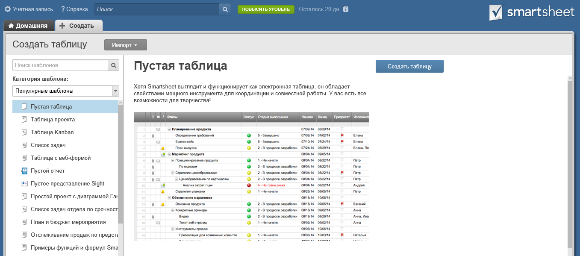Click the Пустое представление Sight icon
The width and height of the screenshot is (580, 256).
coord(24,183)
